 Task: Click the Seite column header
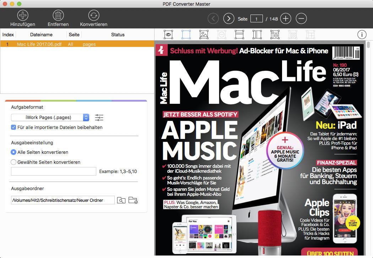tap(74, 34)
